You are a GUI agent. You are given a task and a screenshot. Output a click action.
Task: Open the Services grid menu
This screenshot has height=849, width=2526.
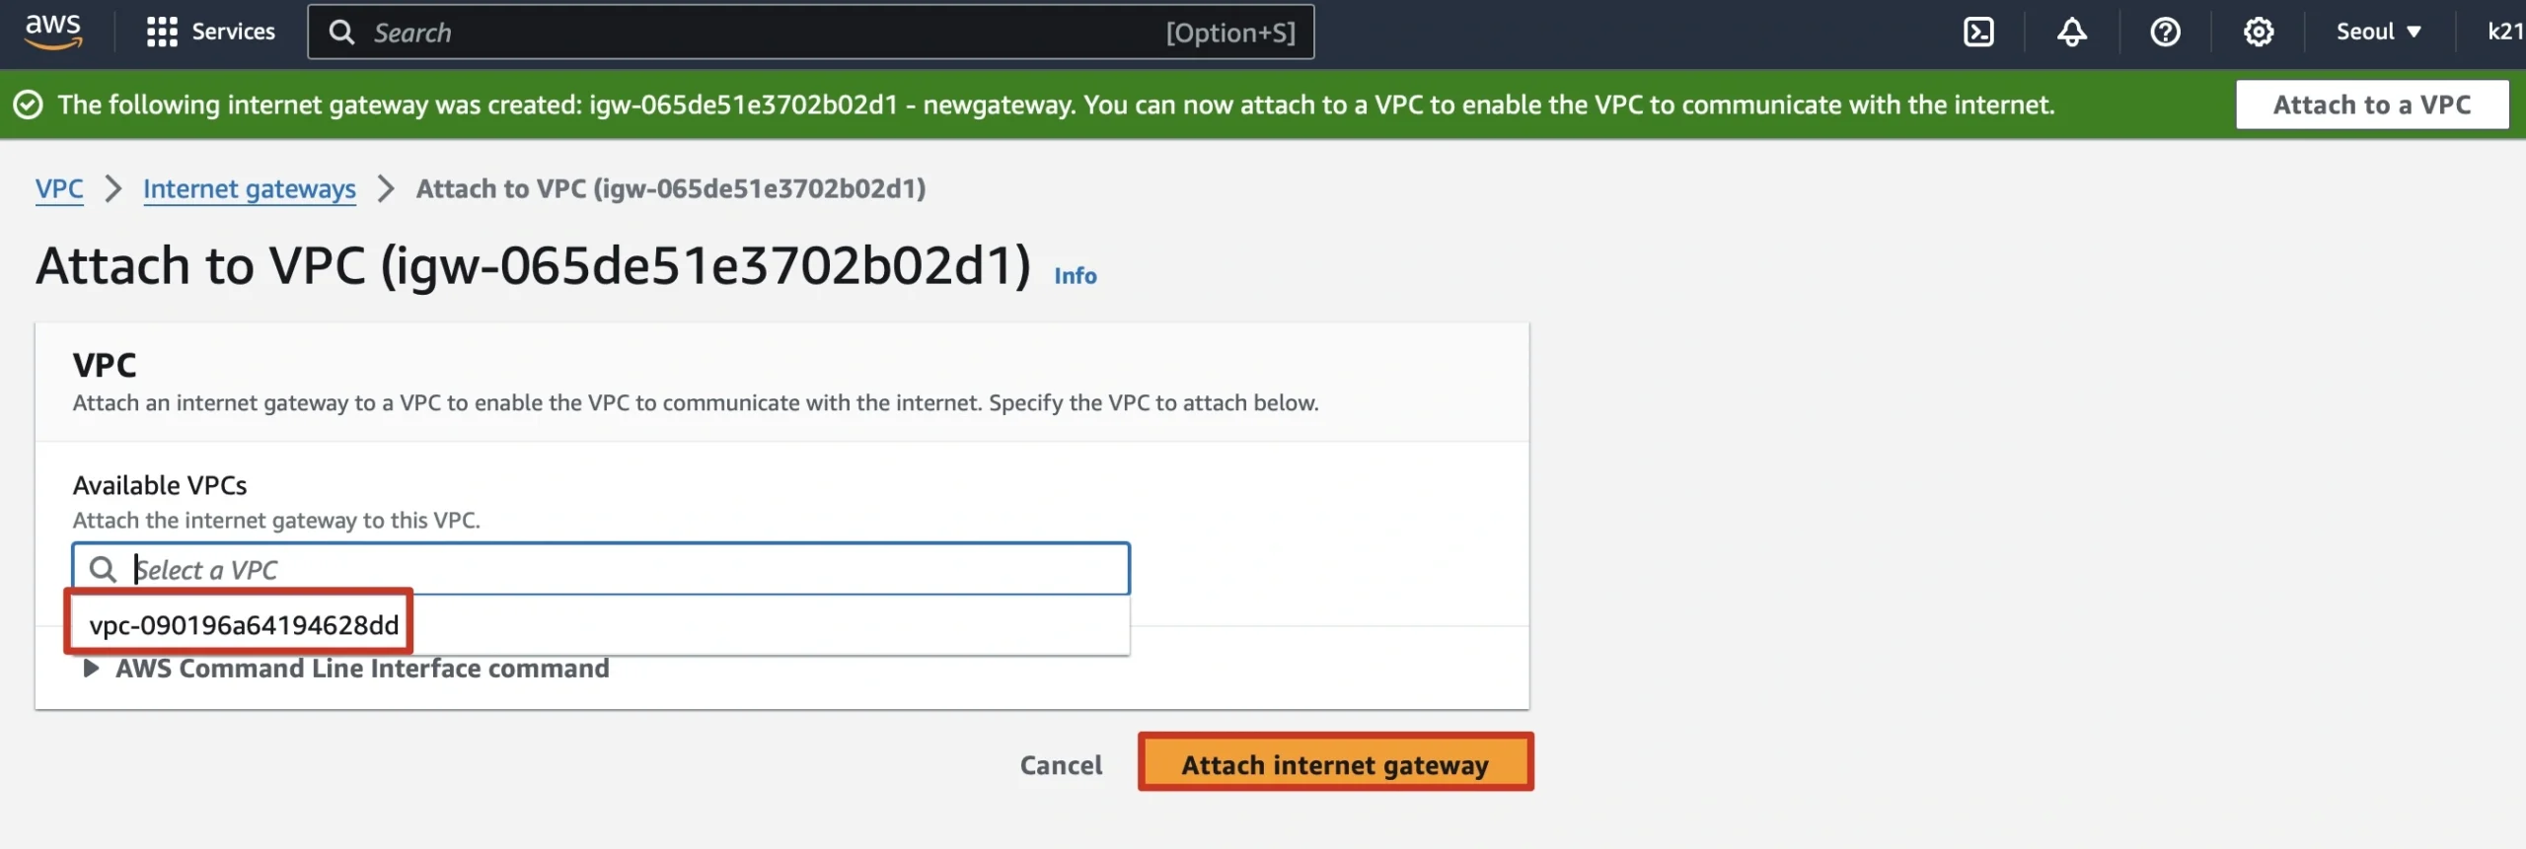[x=210, y=32]
